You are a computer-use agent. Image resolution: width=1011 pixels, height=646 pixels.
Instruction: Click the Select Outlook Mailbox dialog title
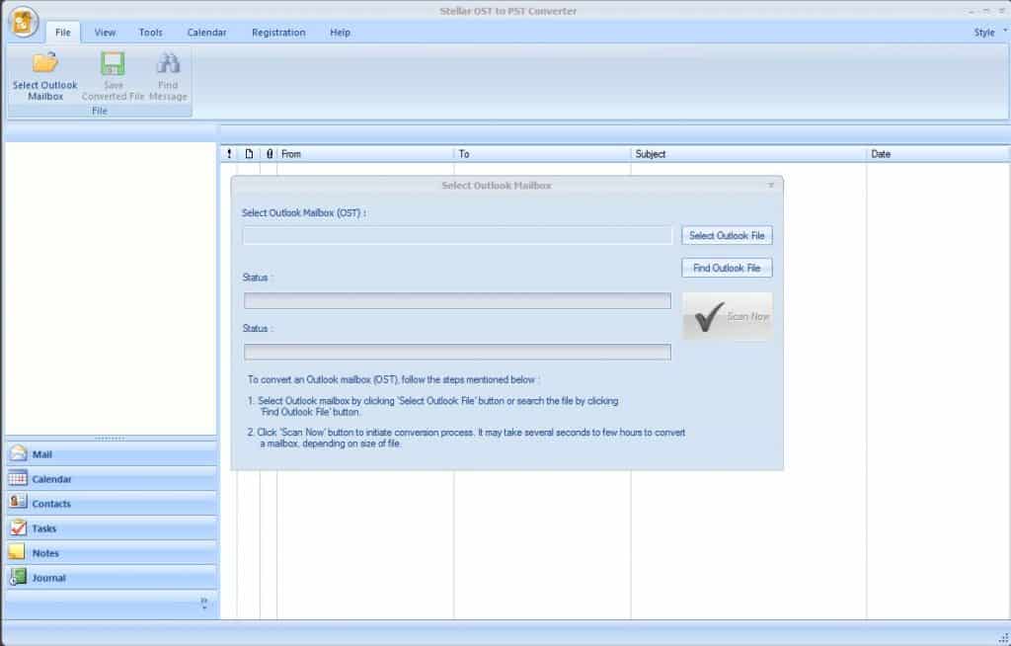[x=497, y=186]
